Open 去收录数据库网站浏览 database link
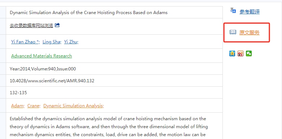 point(31,26)
